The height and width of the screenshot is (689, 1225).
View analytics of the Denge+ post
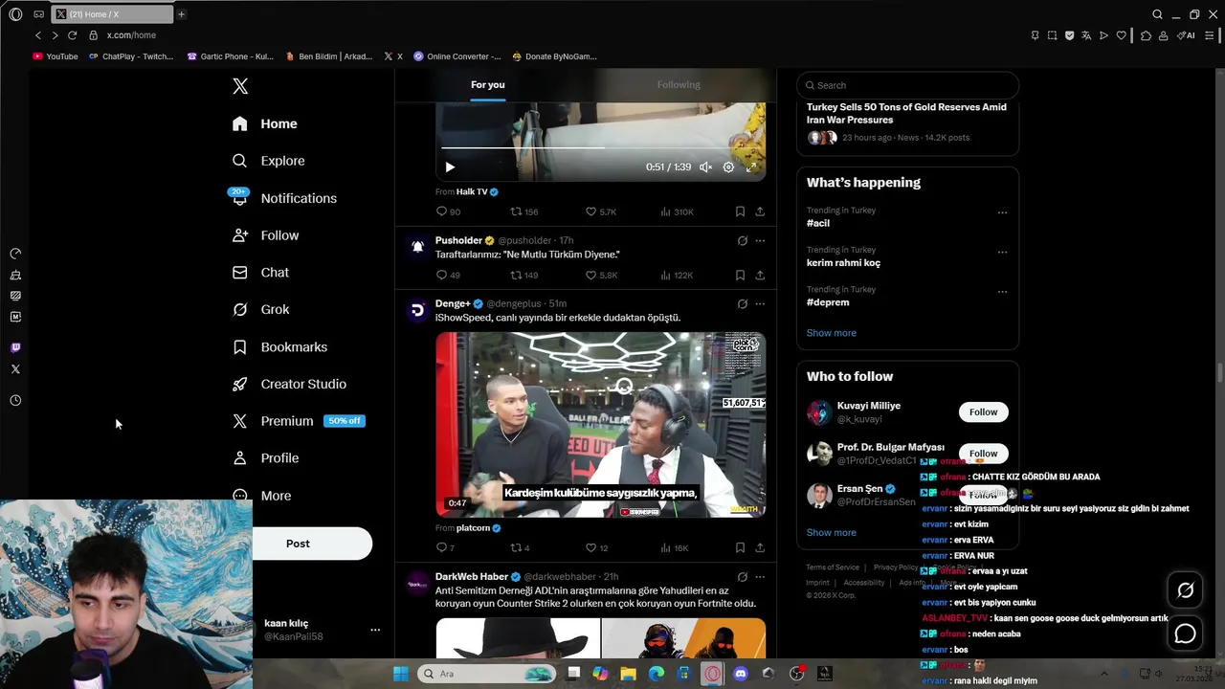pyautogui.click(x=675, y=548)
